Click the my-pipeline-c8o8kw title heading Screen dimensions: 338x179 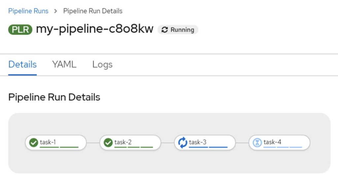click(x=95, y=29)
